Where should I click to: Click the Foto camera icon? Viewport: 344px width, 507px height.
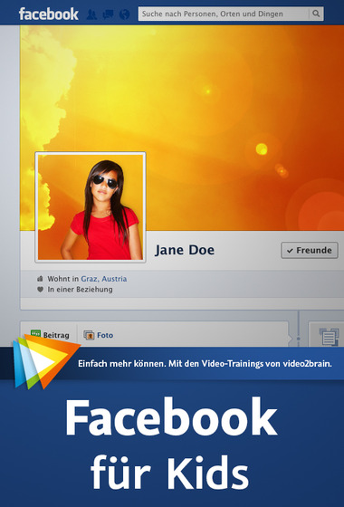point(89,335)
